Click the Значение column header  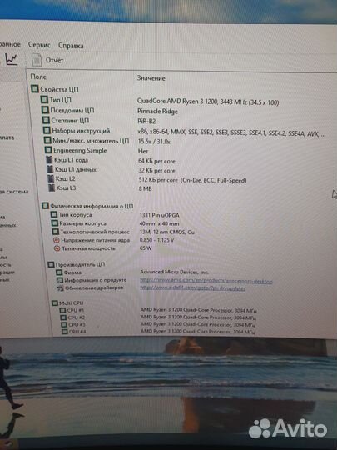[x=151, y=78]
